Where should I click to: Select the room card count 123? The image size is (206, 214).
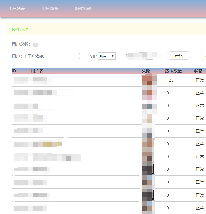tap(170, 80)
